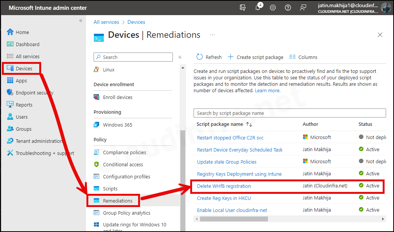The height and width of the screenshot is (232, 394).
Task: Open Tenant administration gear icon
Action: point(10,141)
